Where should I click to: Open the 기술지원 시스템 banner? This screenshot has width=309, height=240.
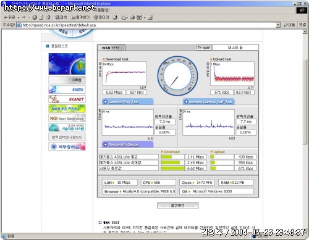[67, 128]
